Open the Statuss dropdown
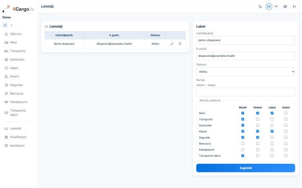302x188 pixels. click(x=245, y=72)
